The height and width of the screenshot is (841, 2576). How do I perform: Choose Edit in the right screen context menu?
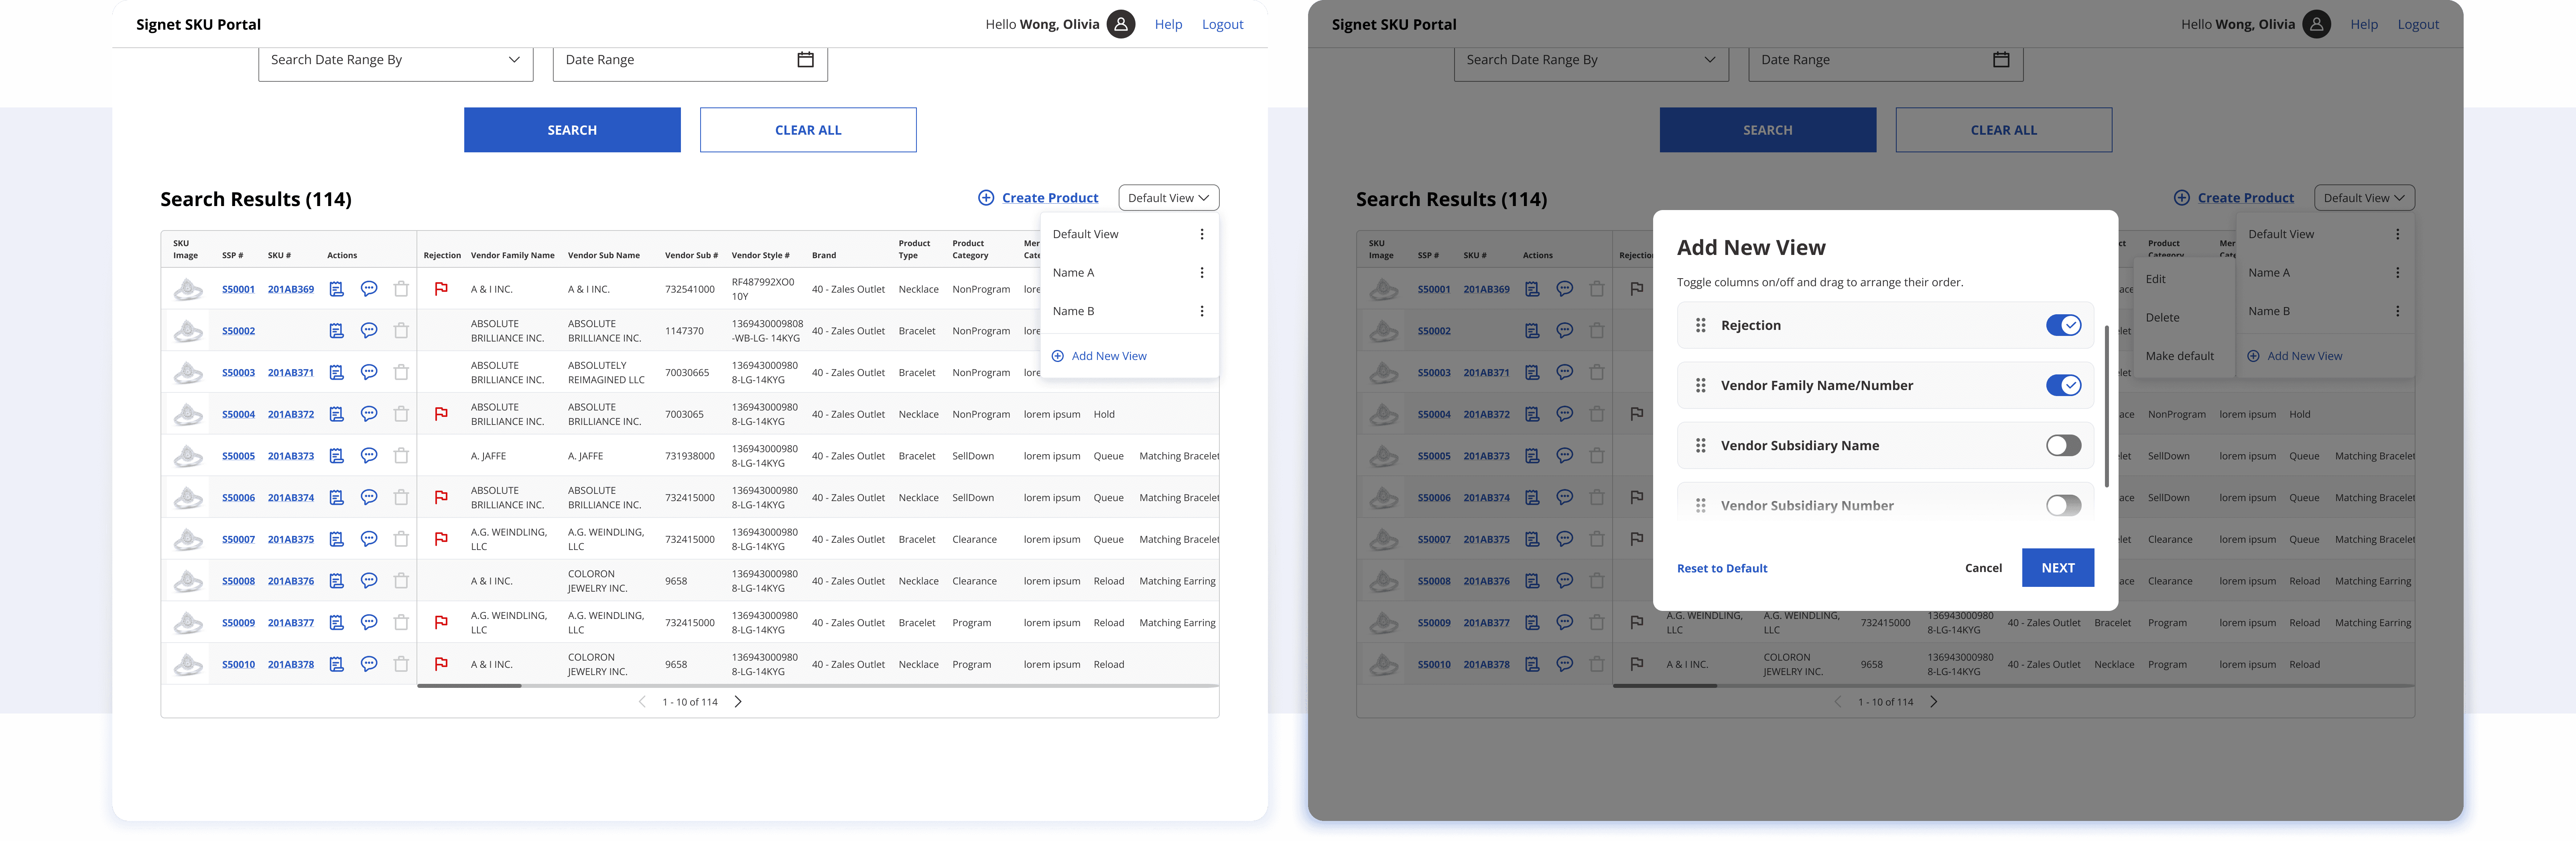[x=2156, y=280]
